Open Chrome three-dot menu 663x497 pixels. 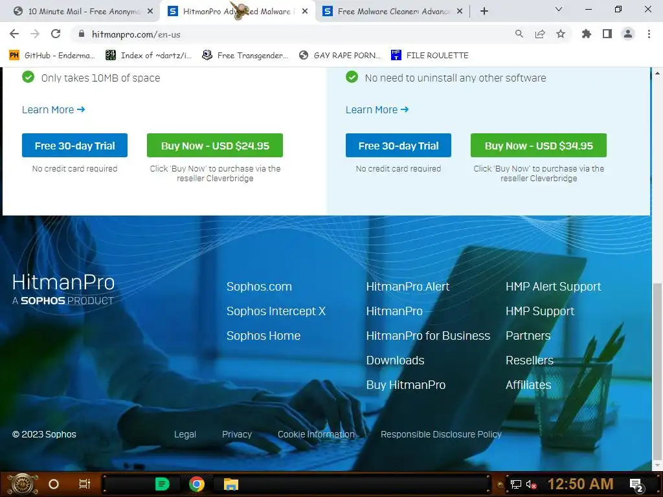(x=649, y=34)
